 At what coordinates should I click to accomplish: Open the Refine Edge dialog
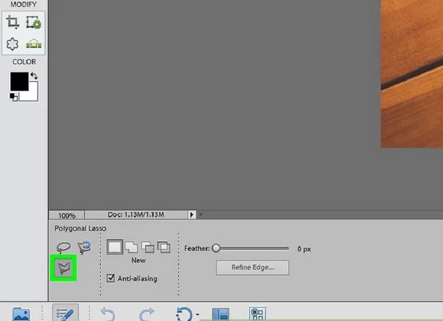pos(253,267)
